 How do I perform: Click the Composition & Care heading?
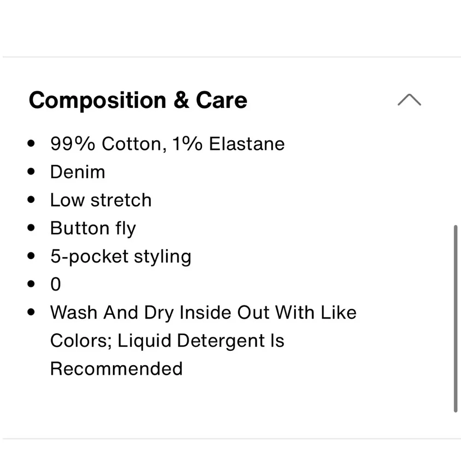tap(138, 100)
